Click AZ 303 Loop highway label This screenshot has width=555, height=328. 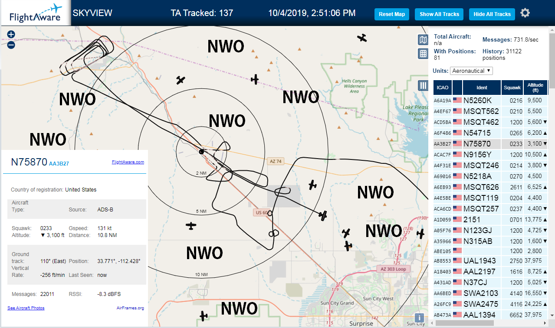pos(393,269)
